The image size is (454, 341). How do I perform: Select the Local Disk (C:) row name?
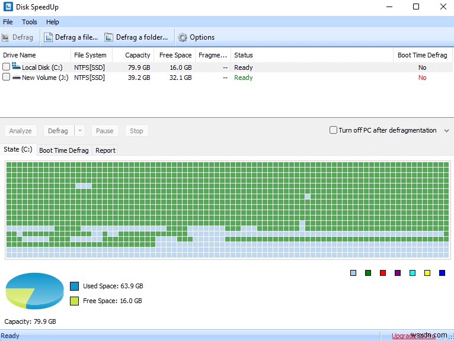point(42,67)
